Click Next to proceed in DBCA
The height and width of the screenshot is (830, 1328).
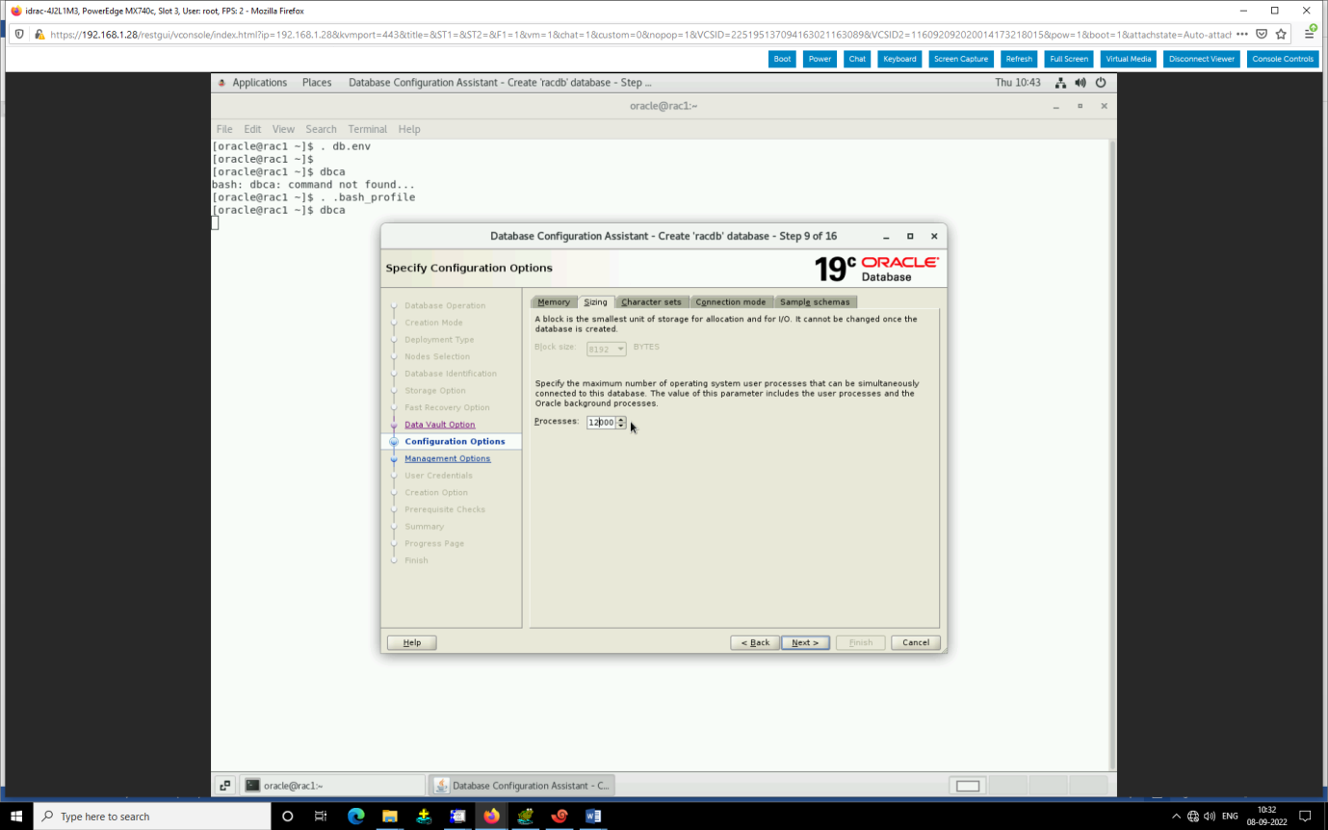coord(805,642)
